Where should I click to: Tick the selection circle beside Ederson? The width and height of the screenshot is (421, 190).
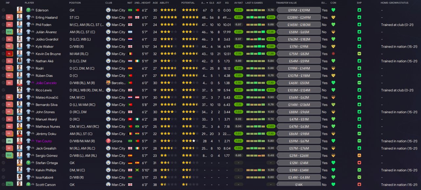(3, 10)
